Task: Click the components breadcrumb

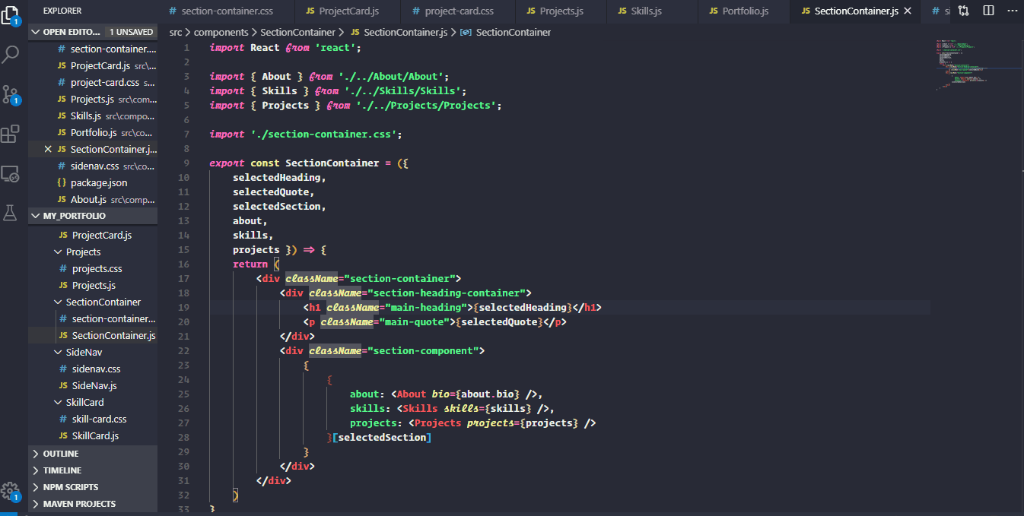Action: 221,32
